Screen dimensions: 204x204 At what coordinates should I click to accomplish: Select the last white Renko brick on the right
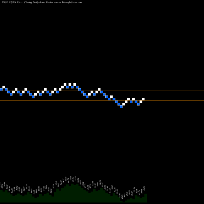pyautogui.click(x=143, y=99)
